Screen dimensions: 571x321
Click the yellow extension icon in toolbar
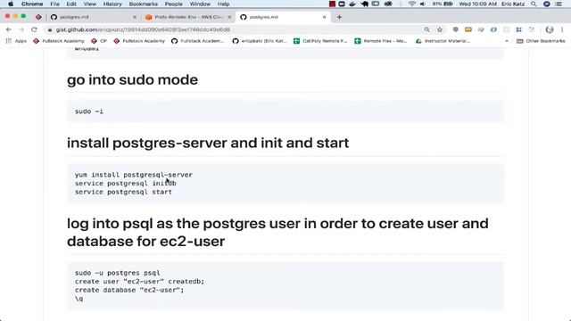468,29
